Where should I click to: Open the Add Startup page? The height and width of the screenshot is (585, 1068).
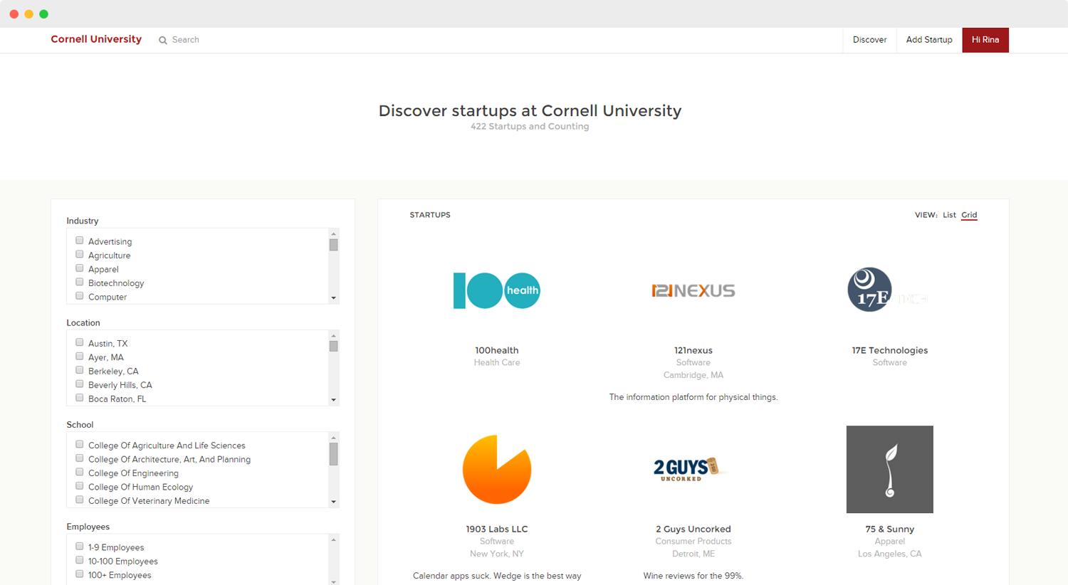[x=929, y=40]
